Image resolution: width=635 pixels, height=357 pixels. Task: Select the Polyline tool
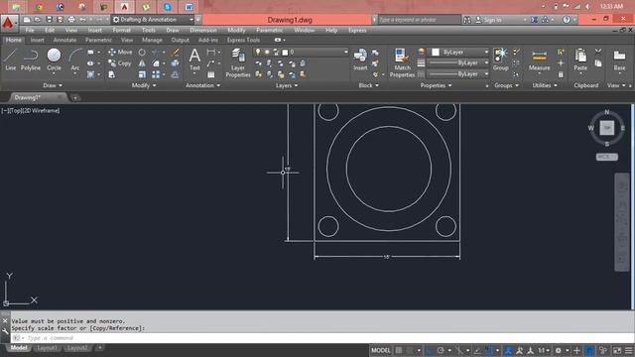31,59
